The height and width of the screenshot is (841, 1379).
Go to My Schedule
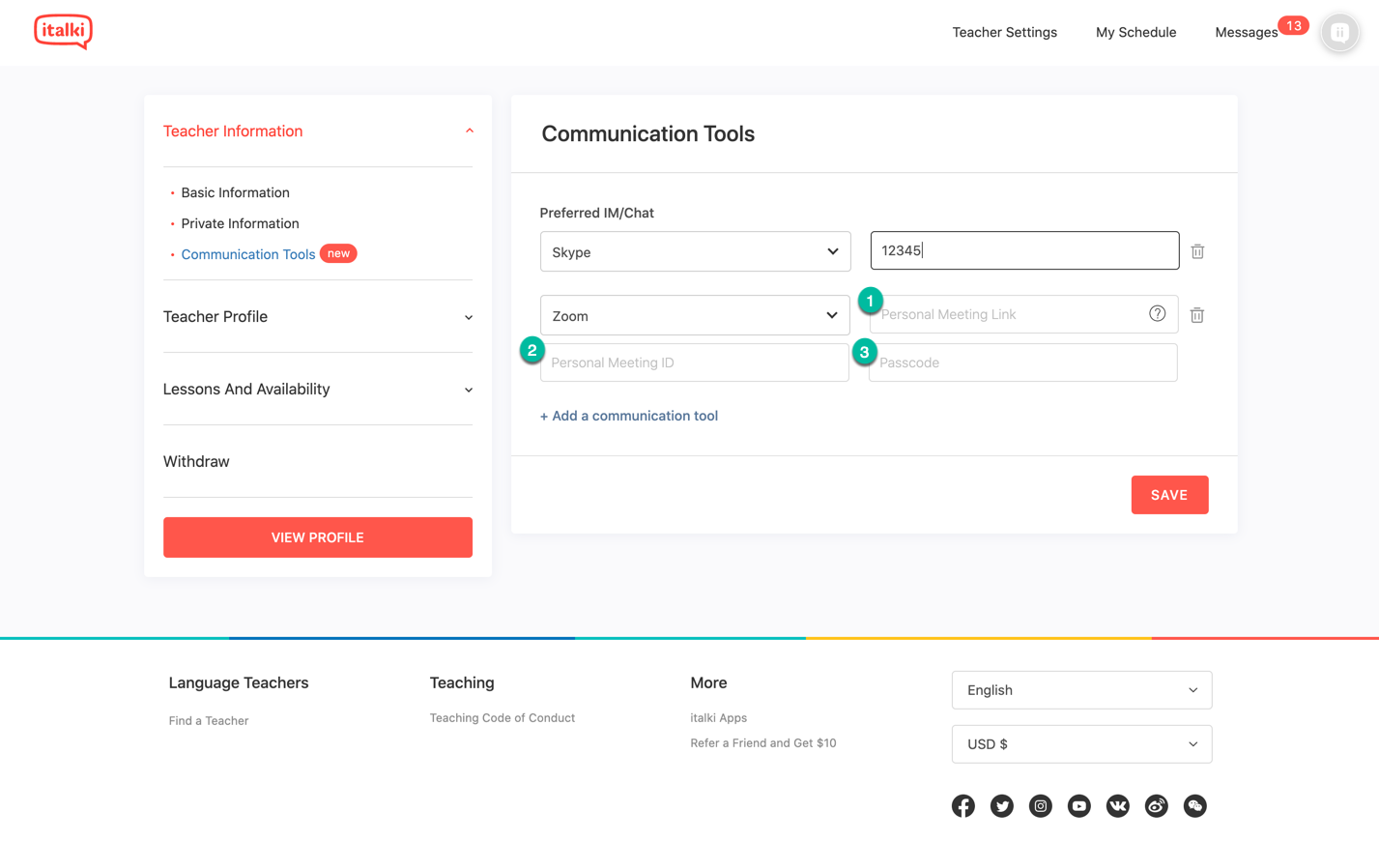pos(1135,32)
